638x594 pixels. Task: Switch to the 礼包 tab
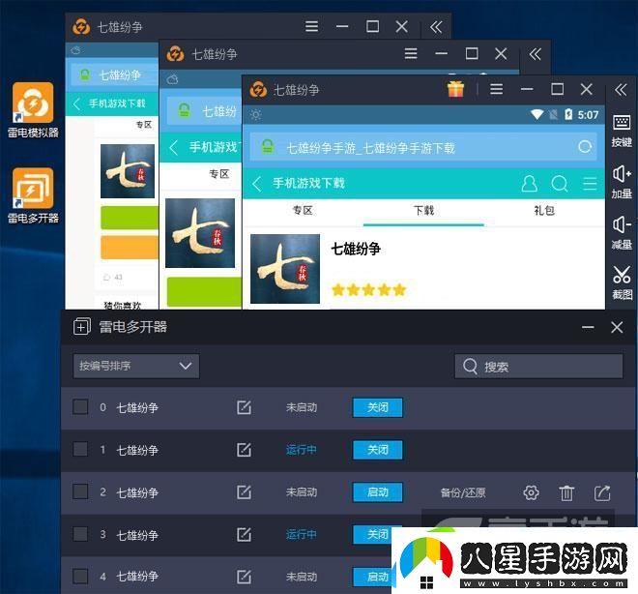click(x=544, y=211)
